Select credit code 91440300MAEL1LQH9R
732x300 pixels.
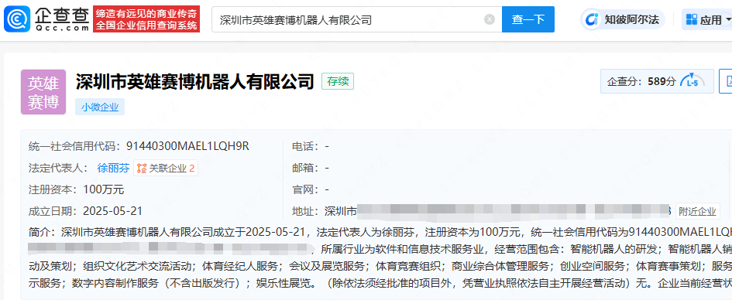click(187, 146)
